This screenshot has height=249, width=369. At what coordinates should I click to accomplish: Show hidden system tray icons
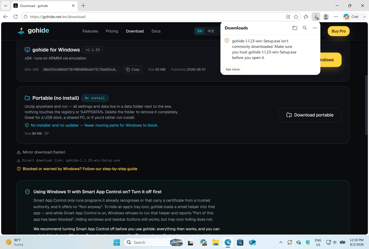(281, 242)
